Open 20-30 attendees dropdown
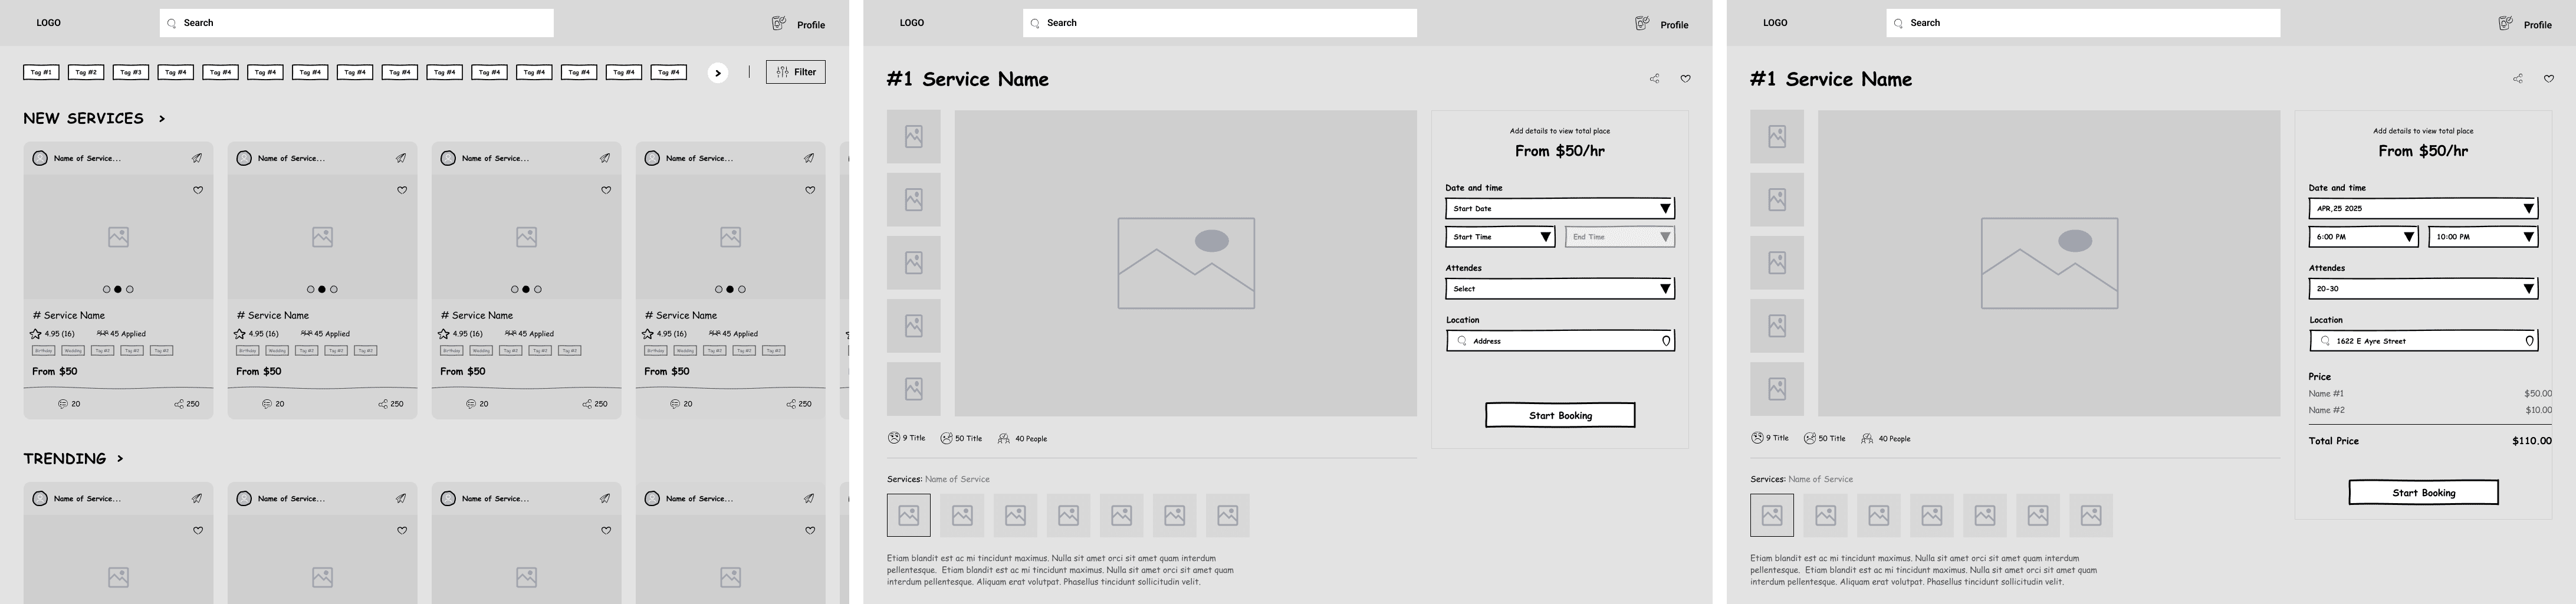Viewport: 2576px width, 604px height. coord(2423,289)
